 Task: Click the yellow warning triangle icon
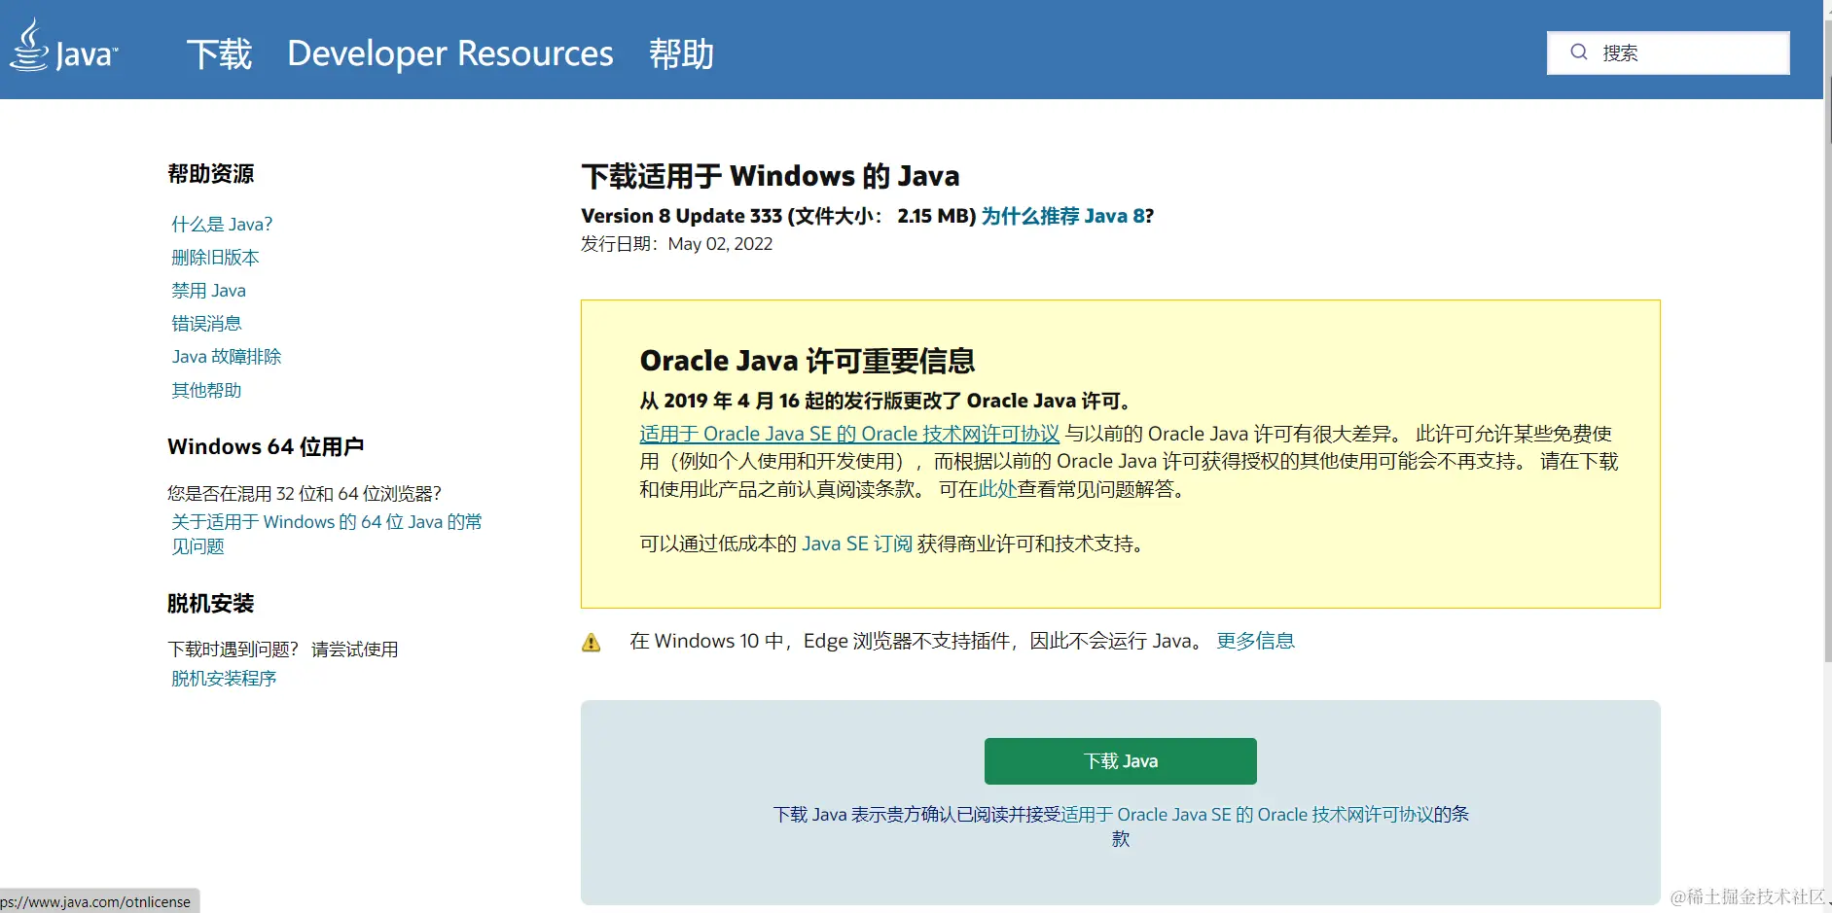tap(591, 643)
